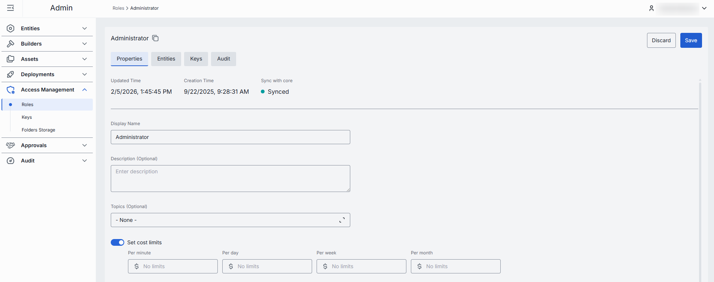714x282 pixels.
Task: Click the Assets folder icon
Action: pos(10,59)
